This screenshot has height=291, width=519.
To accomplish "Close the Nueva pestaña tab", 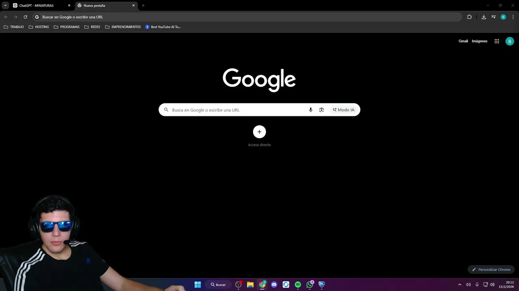I will click(x=133, y=6).
